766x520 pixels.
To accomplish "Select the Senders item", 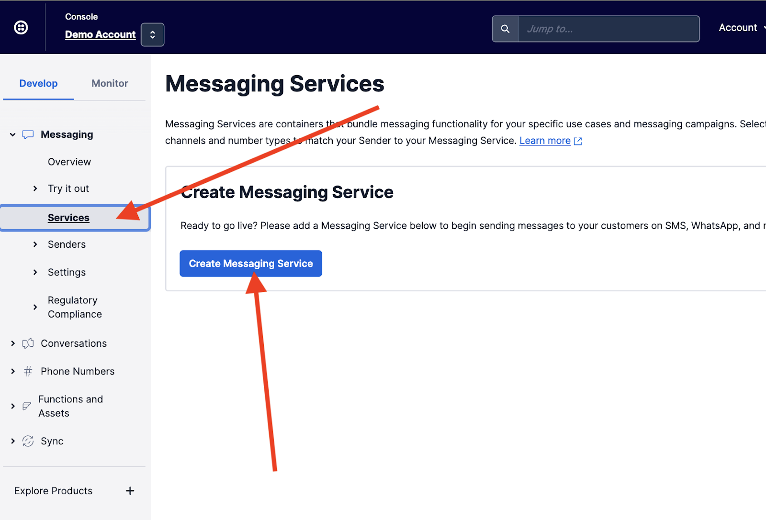I will pyautogui.click(x=67, y=244).
